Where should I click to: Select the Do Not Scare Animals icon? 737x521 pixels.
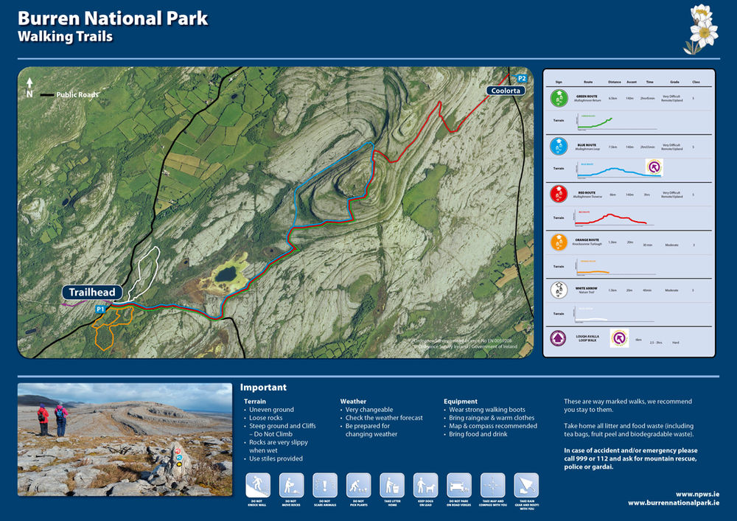326,486
